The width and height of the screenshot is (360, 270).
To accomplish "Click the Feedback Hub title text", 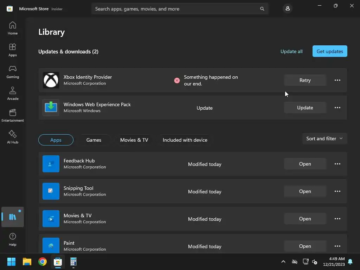I will (x=79, y=161).
